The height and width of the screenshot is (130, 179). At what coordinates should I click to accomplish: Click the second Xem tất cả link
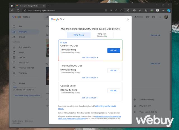click(155, 64)
